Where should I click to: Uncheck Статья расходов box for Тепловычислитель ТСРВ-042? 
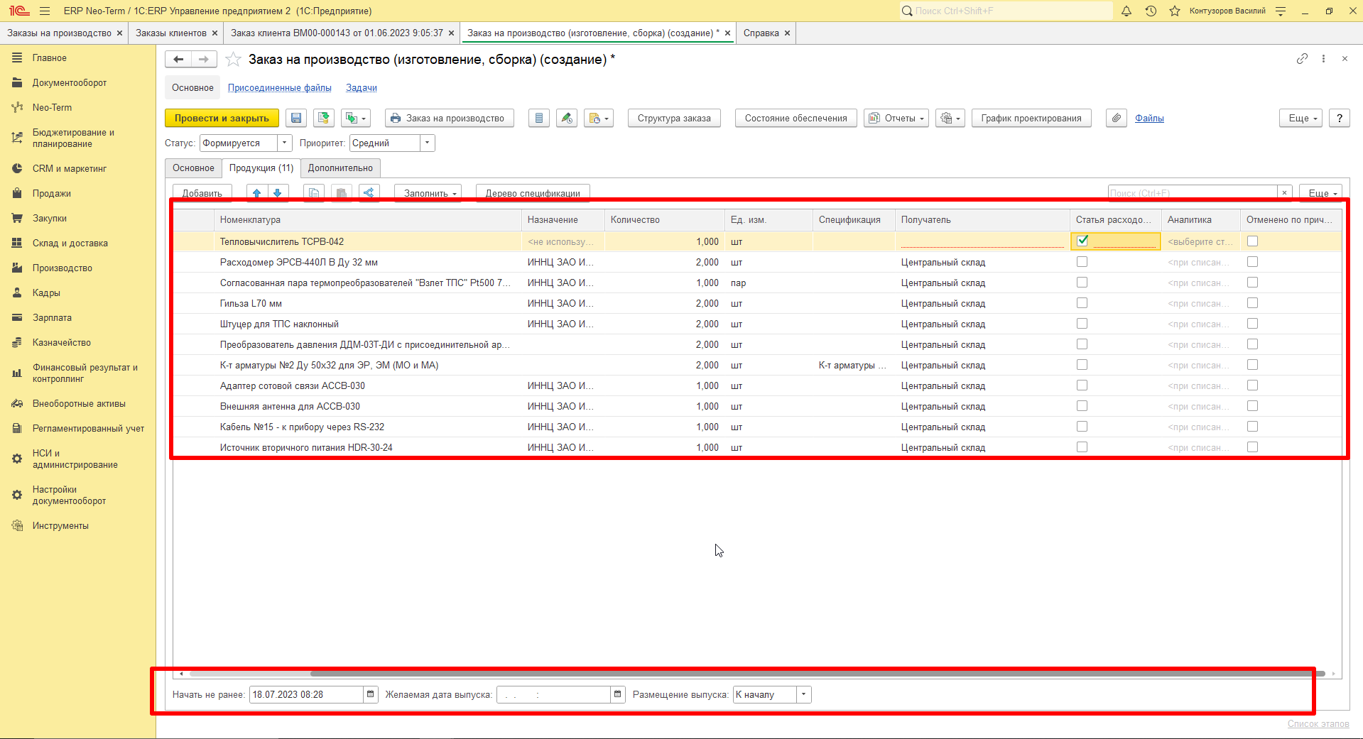click(1082, 241)
